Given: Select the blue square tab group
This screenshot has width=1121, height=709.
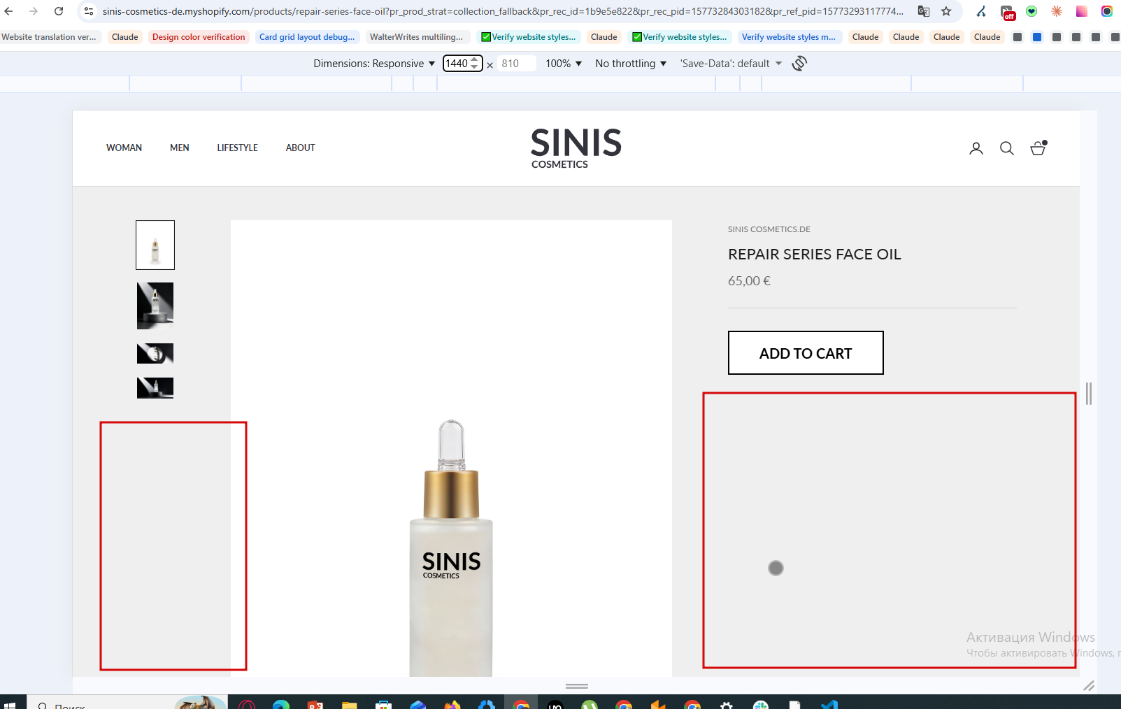Looking at the screenshot, I should [x=1037, y=37].
